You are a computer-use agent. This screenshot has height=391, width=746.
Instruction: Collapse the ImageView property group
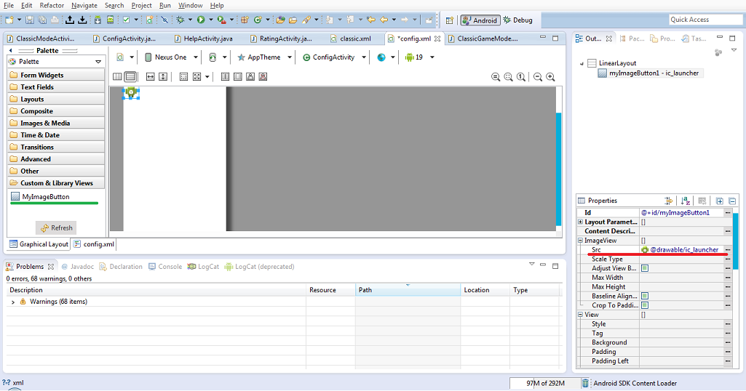581,241
